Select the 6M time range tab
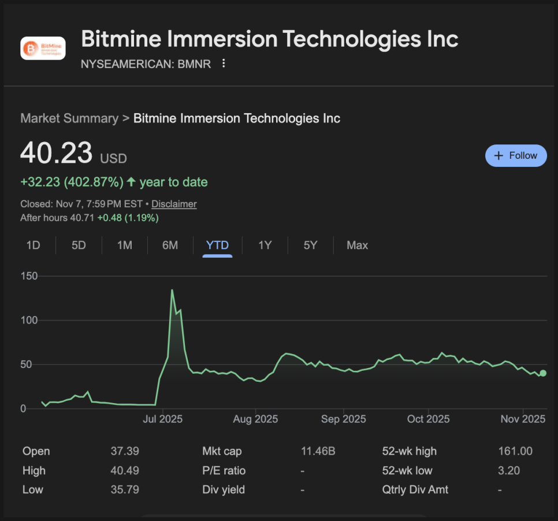Image resolution: width=558 pixels, height=521 pixels. point(170,245)
